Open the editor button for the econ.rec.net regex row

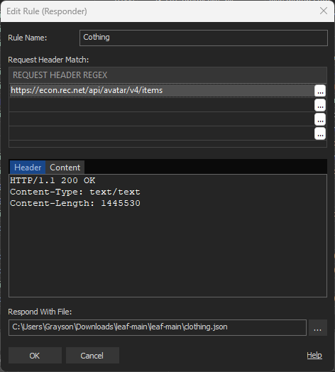pos(320,91)
